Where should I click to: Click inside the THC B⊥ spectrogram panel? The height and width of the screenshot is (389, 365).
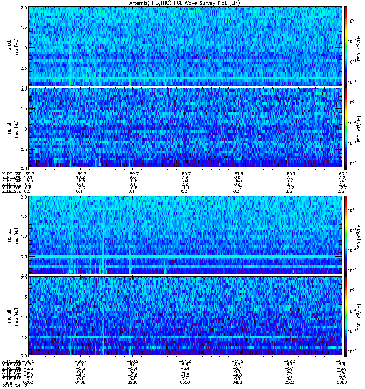185,235
